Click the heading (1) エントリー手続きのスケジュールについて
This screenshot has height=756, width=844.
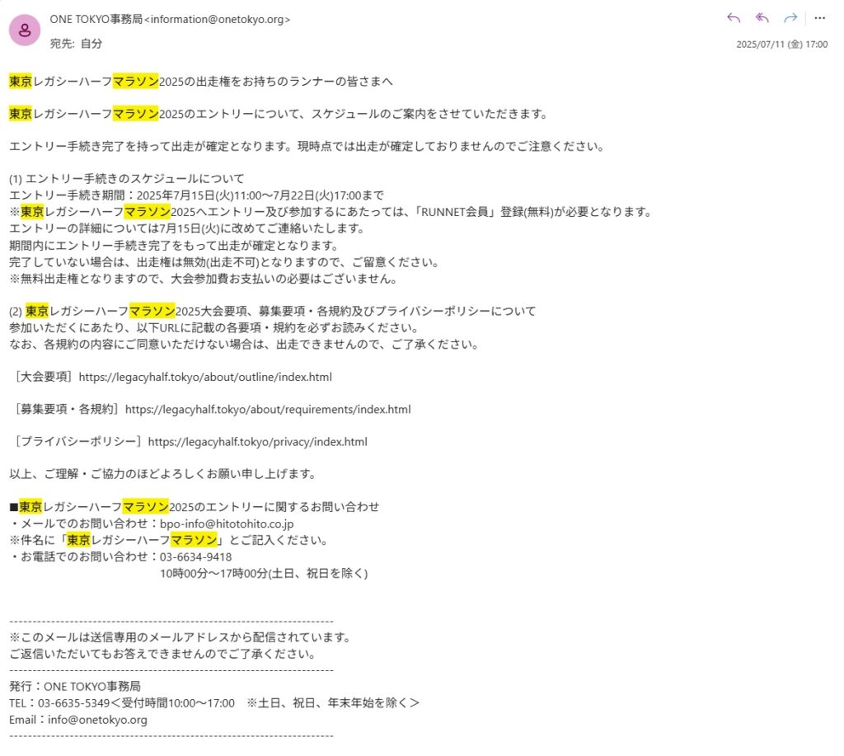pyautogui.click(x=126, y=178)
